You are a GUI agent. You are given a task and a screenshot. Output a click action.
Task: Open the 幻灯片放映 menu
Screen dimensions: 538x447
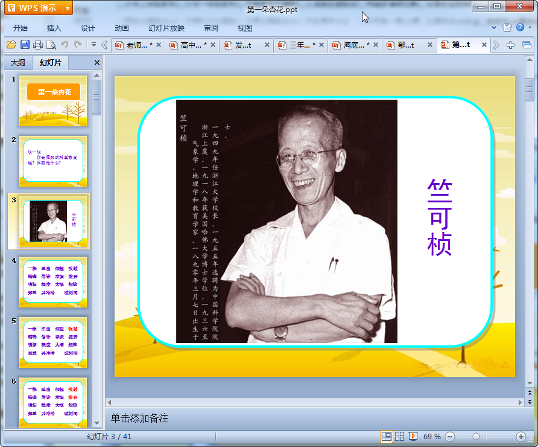point(166,28)
